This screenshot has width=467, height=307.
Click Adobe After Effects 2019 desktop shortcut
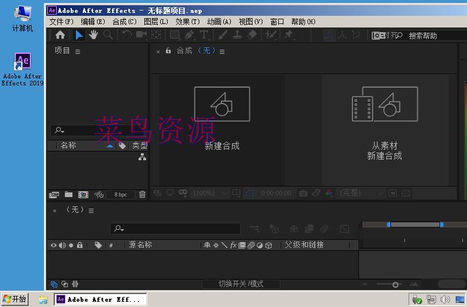click(x=22, y=70)
